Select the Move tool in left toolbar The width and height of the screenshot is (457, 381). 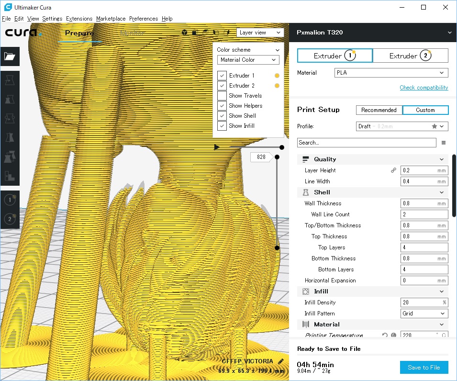point(10,80)
